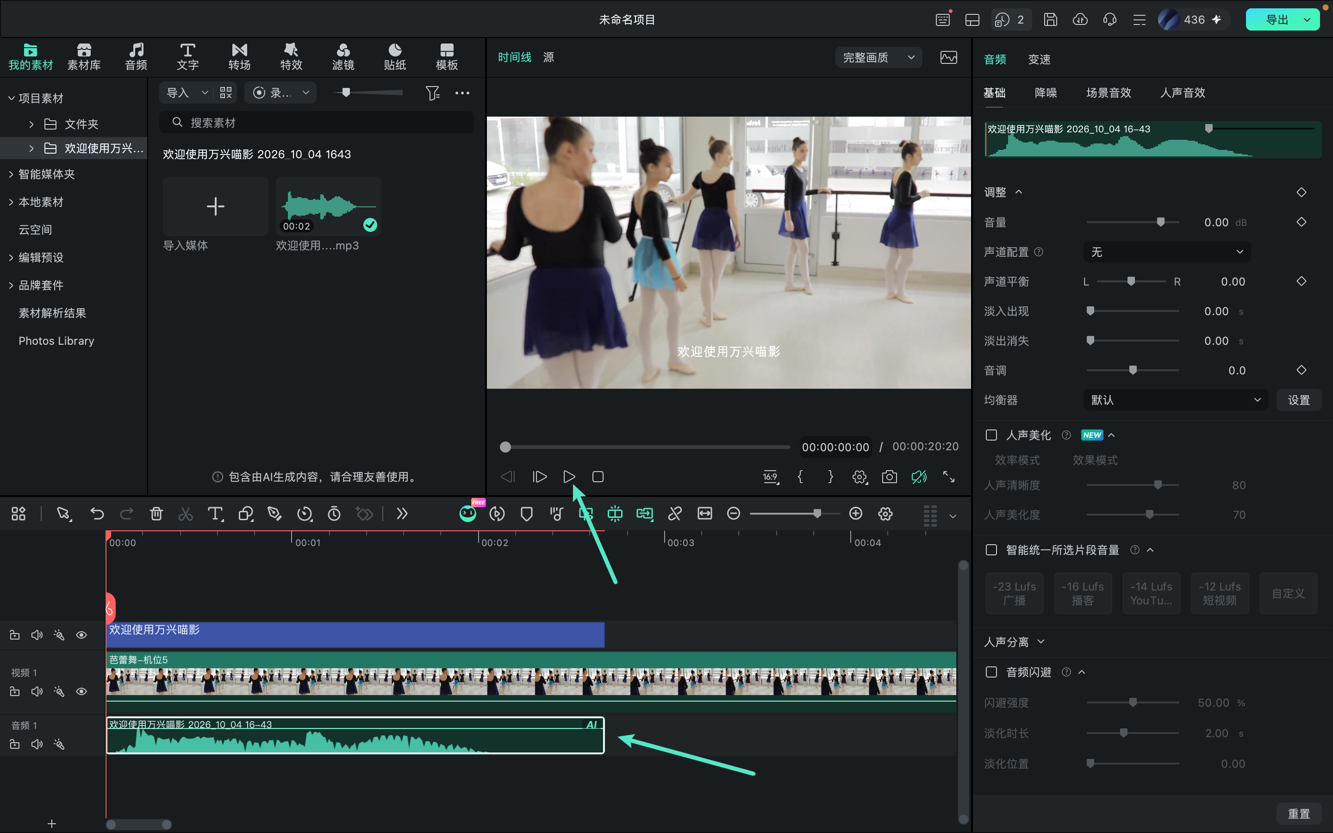This screenshot has width=1333, height=833.
Task: Click the 音调 pitch slider handle
Action: coord(1133,370)
